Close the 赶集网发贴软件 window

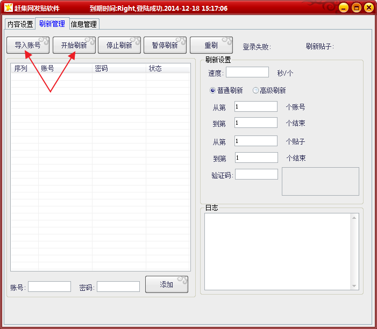(369, 8)
